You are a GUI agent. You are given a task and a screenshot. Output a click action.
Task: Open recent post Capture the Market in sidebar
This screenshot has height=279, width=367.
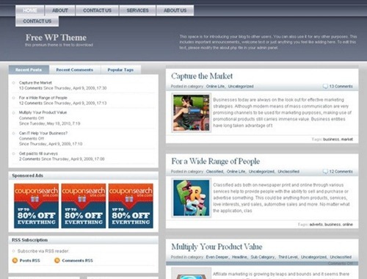pos(35,83)
